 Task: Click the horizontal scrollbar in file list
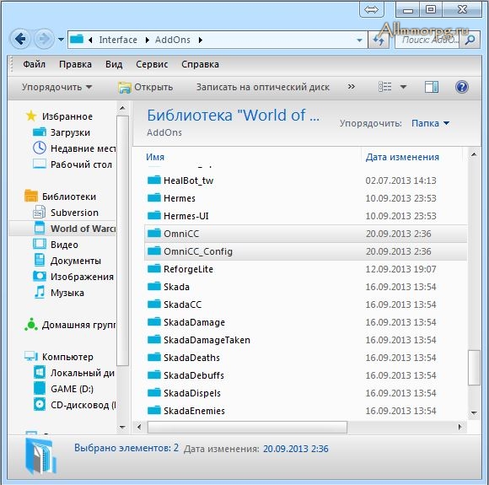(x=247, y=427)
